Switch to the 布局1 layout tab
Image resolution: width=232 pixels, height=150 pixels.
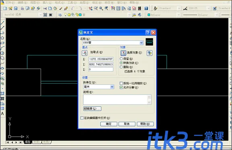click(37, 142)
